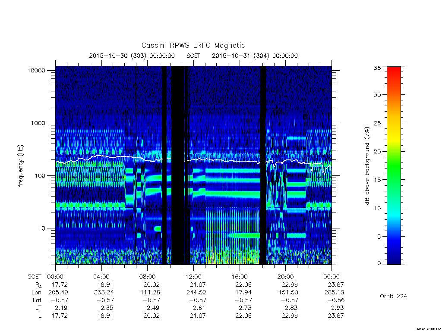Viewport: 442px width, 331px height.
Task: Click the LT value 2.73
Action: point(245,308)
